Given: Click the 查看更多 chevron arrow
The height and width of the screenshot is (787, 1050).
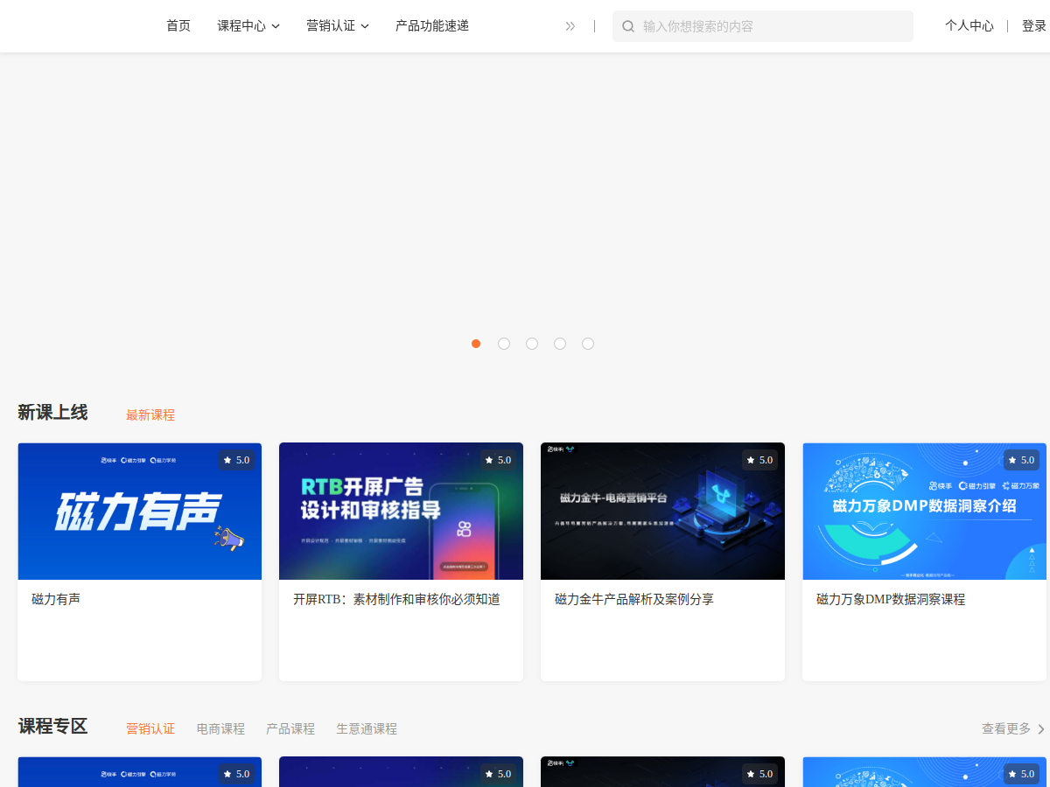Looking at the screenshot, I should tap(1041, 728).
